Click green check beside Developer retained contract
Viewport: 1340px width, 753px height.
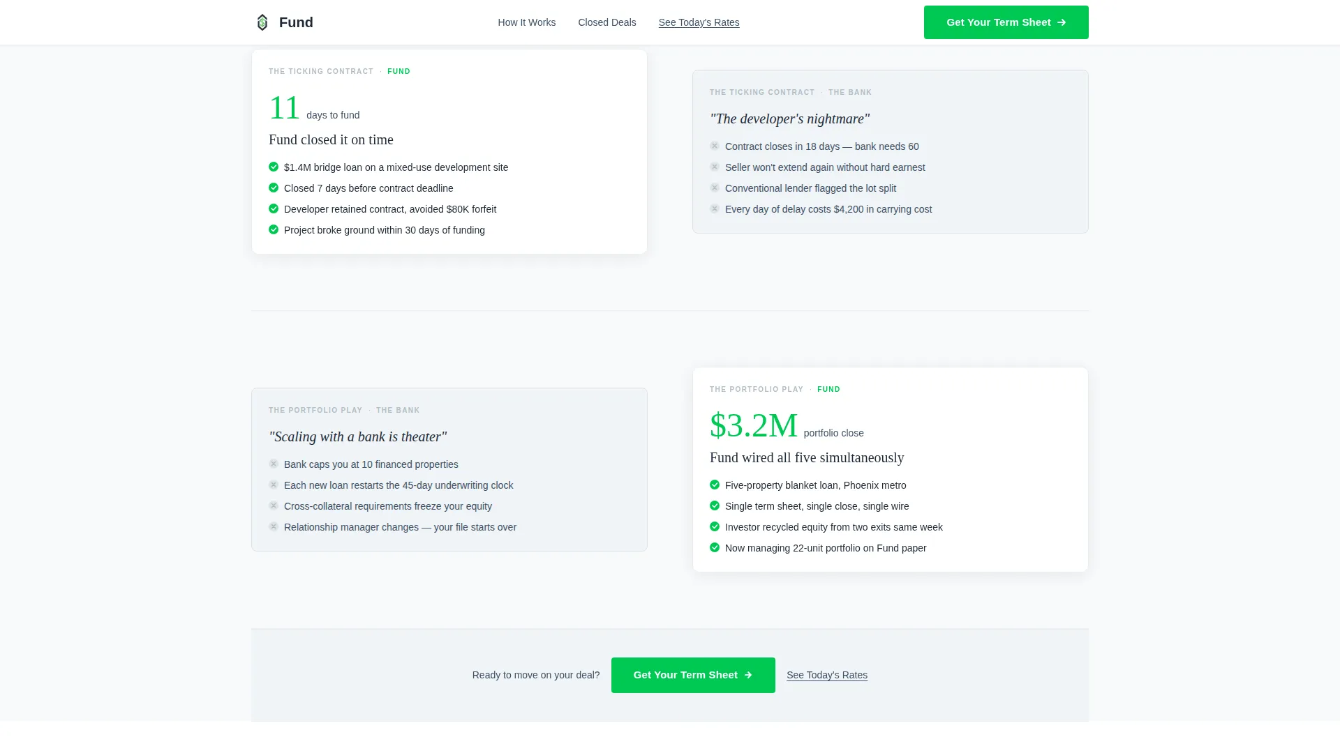click(274, 208)
